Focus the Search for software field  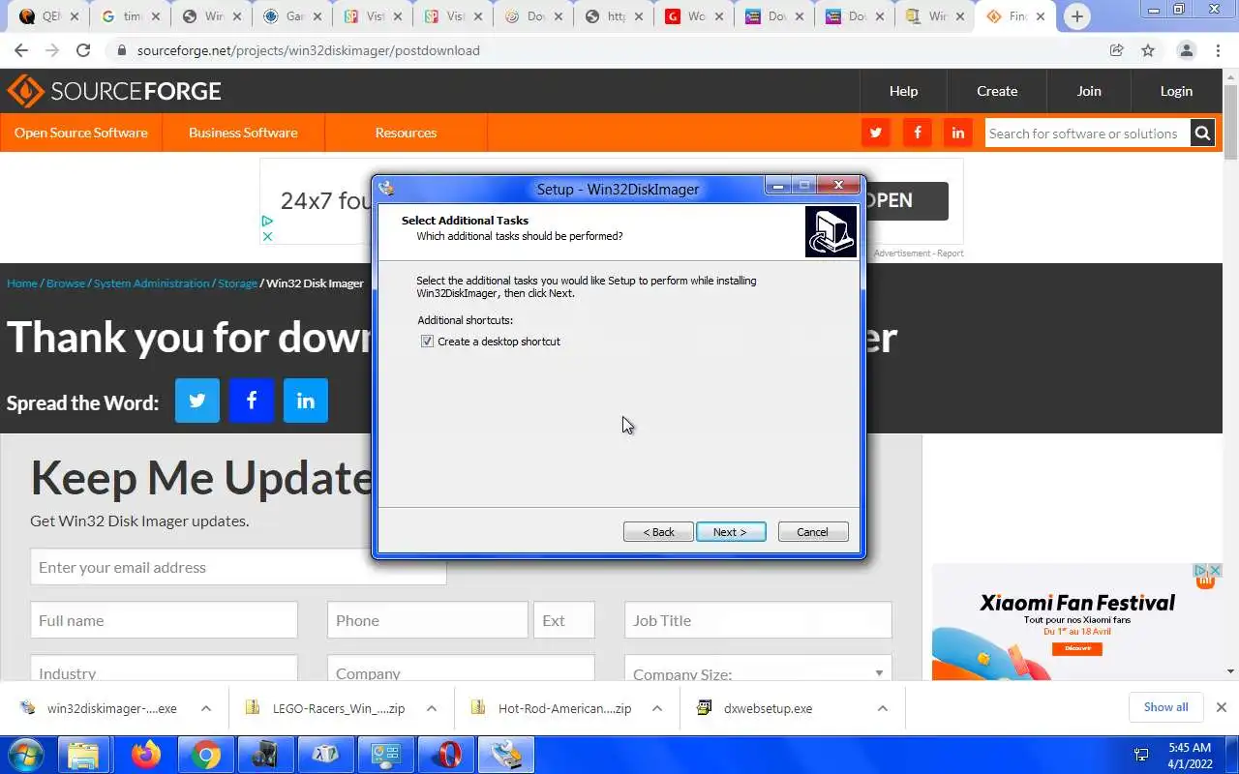pyautogui.click(x=1087, y=134)
